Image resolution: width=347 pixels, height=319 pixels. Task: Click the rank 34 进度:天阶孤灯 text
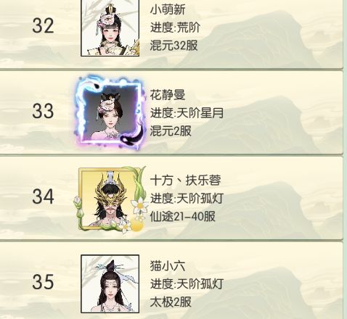point(187,199)
